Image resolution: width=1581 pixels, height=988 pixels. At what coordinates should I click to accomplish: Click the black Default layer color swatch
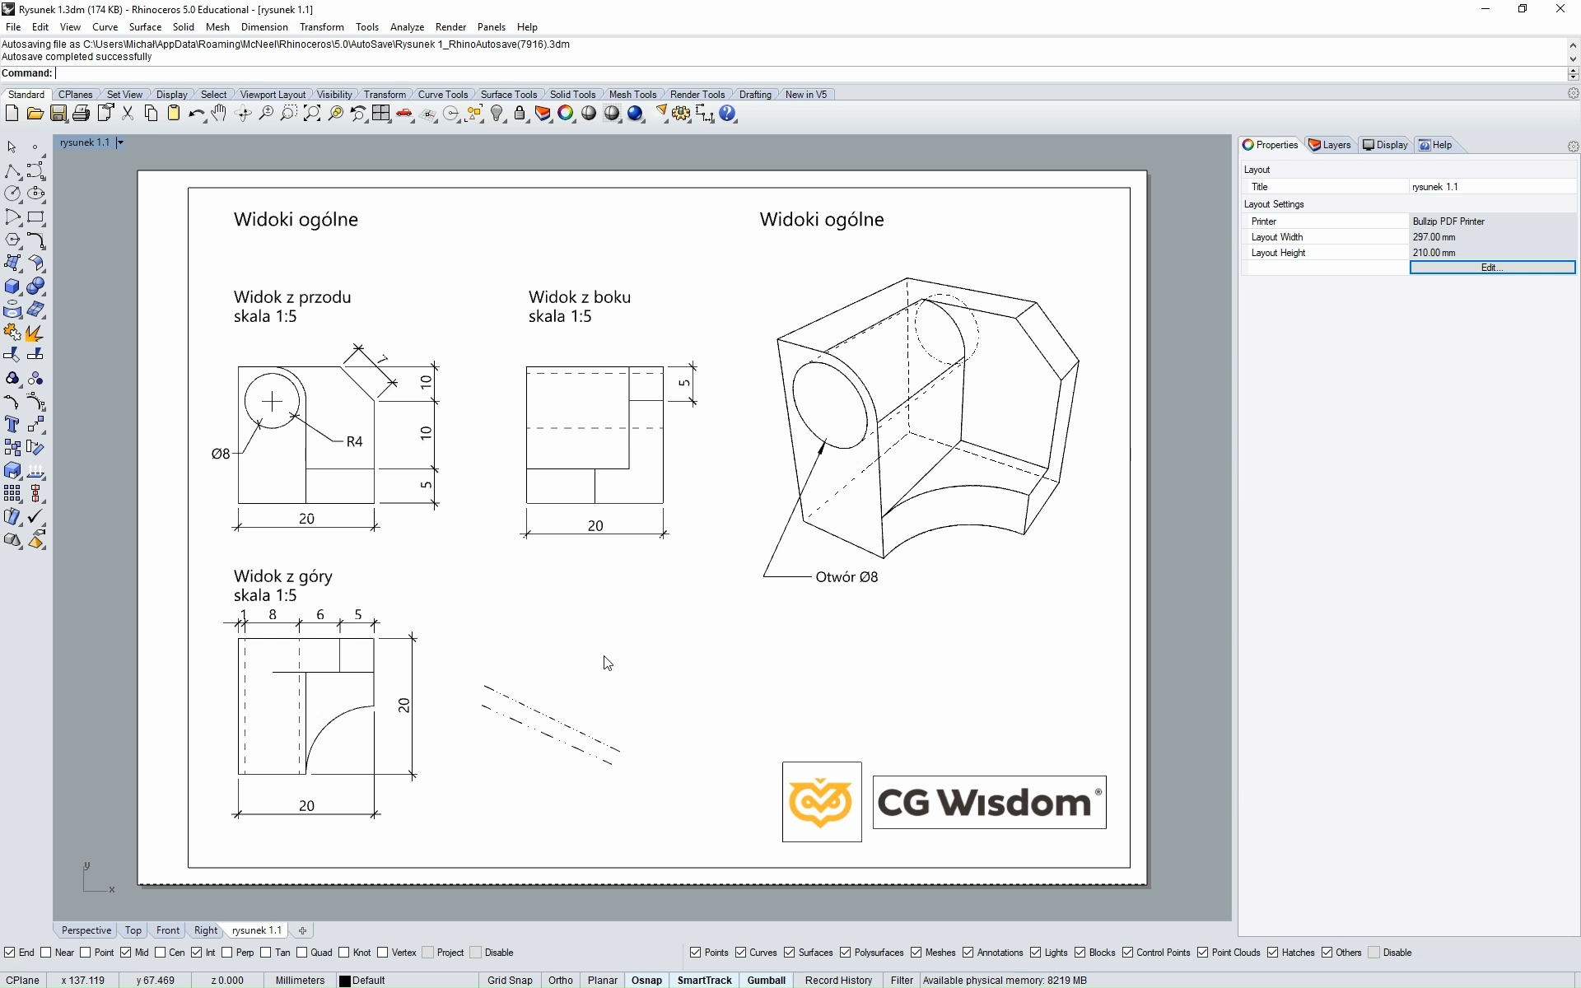345,981
